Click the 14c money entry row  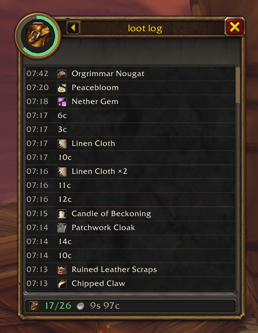point(130,242)
